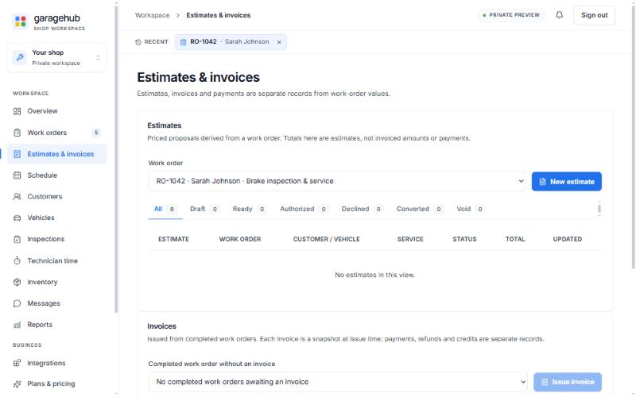The image size is (636, 397).
Task: Click the Plans & pricing sparkle icon
Action: 17,384
